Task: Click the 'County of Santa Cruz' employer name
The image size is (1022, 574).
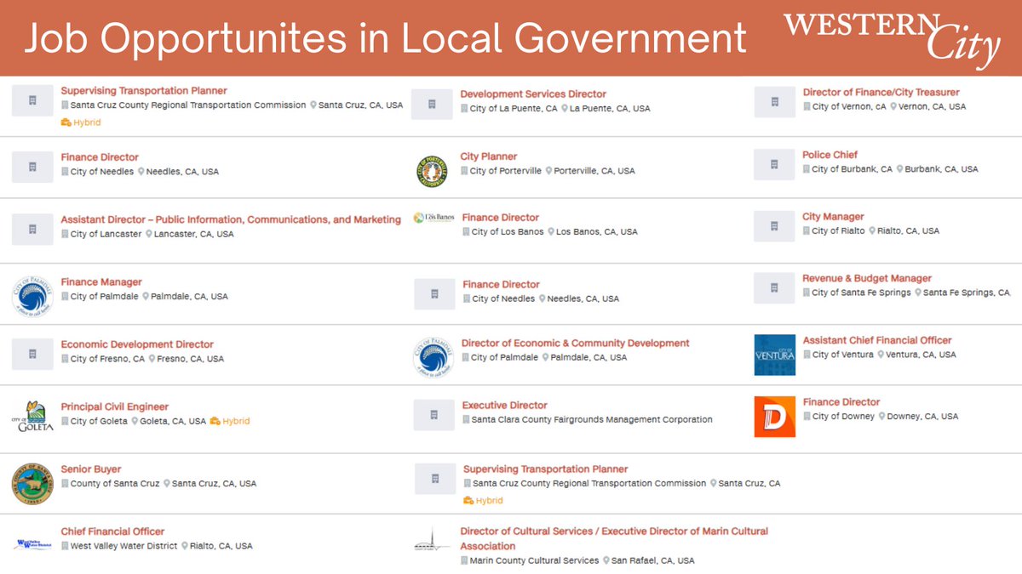Action: (115, 484)
